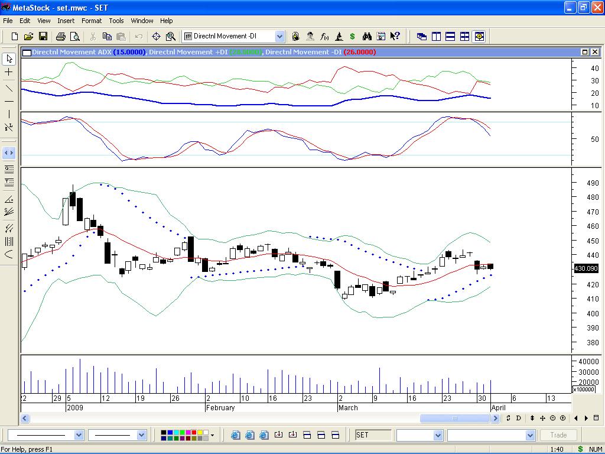605x454 pixels.
Task: Click the D periodicity button
Action: (x=519, y=418)
